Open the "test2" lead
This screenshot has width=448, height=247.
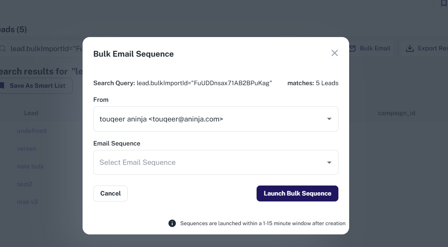(24, 184)
